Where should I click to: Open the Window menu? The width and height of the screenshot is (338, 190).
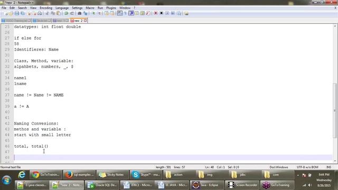[x=125, y=8]
